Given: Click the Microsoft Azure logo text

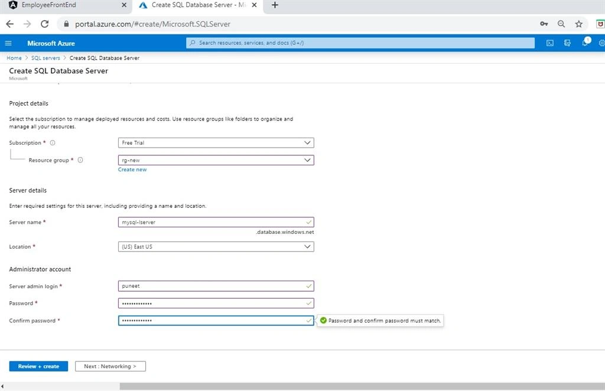Looking at the screenshot, I should click(x=51, y=43).
